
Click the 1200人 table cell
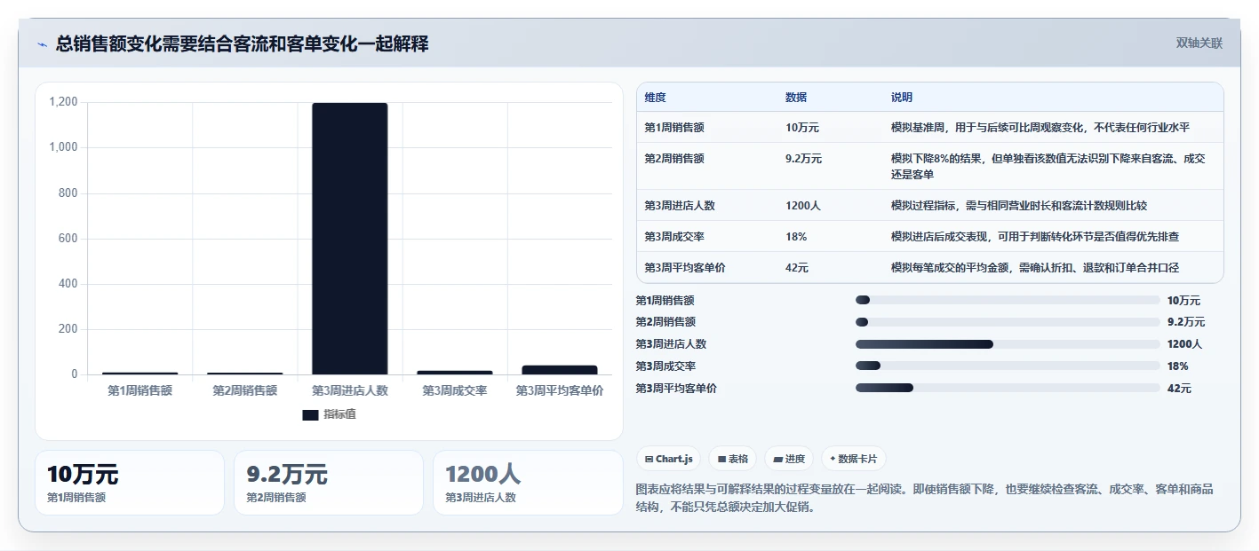coord(803,206)
